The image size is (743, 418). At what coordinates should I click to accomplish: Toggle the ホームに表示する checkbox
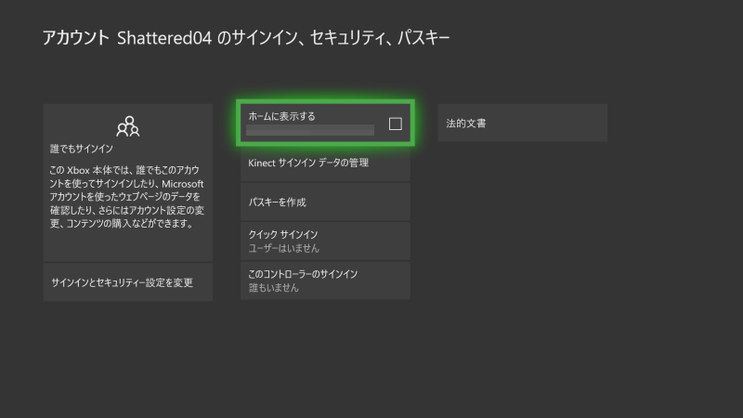396,124
